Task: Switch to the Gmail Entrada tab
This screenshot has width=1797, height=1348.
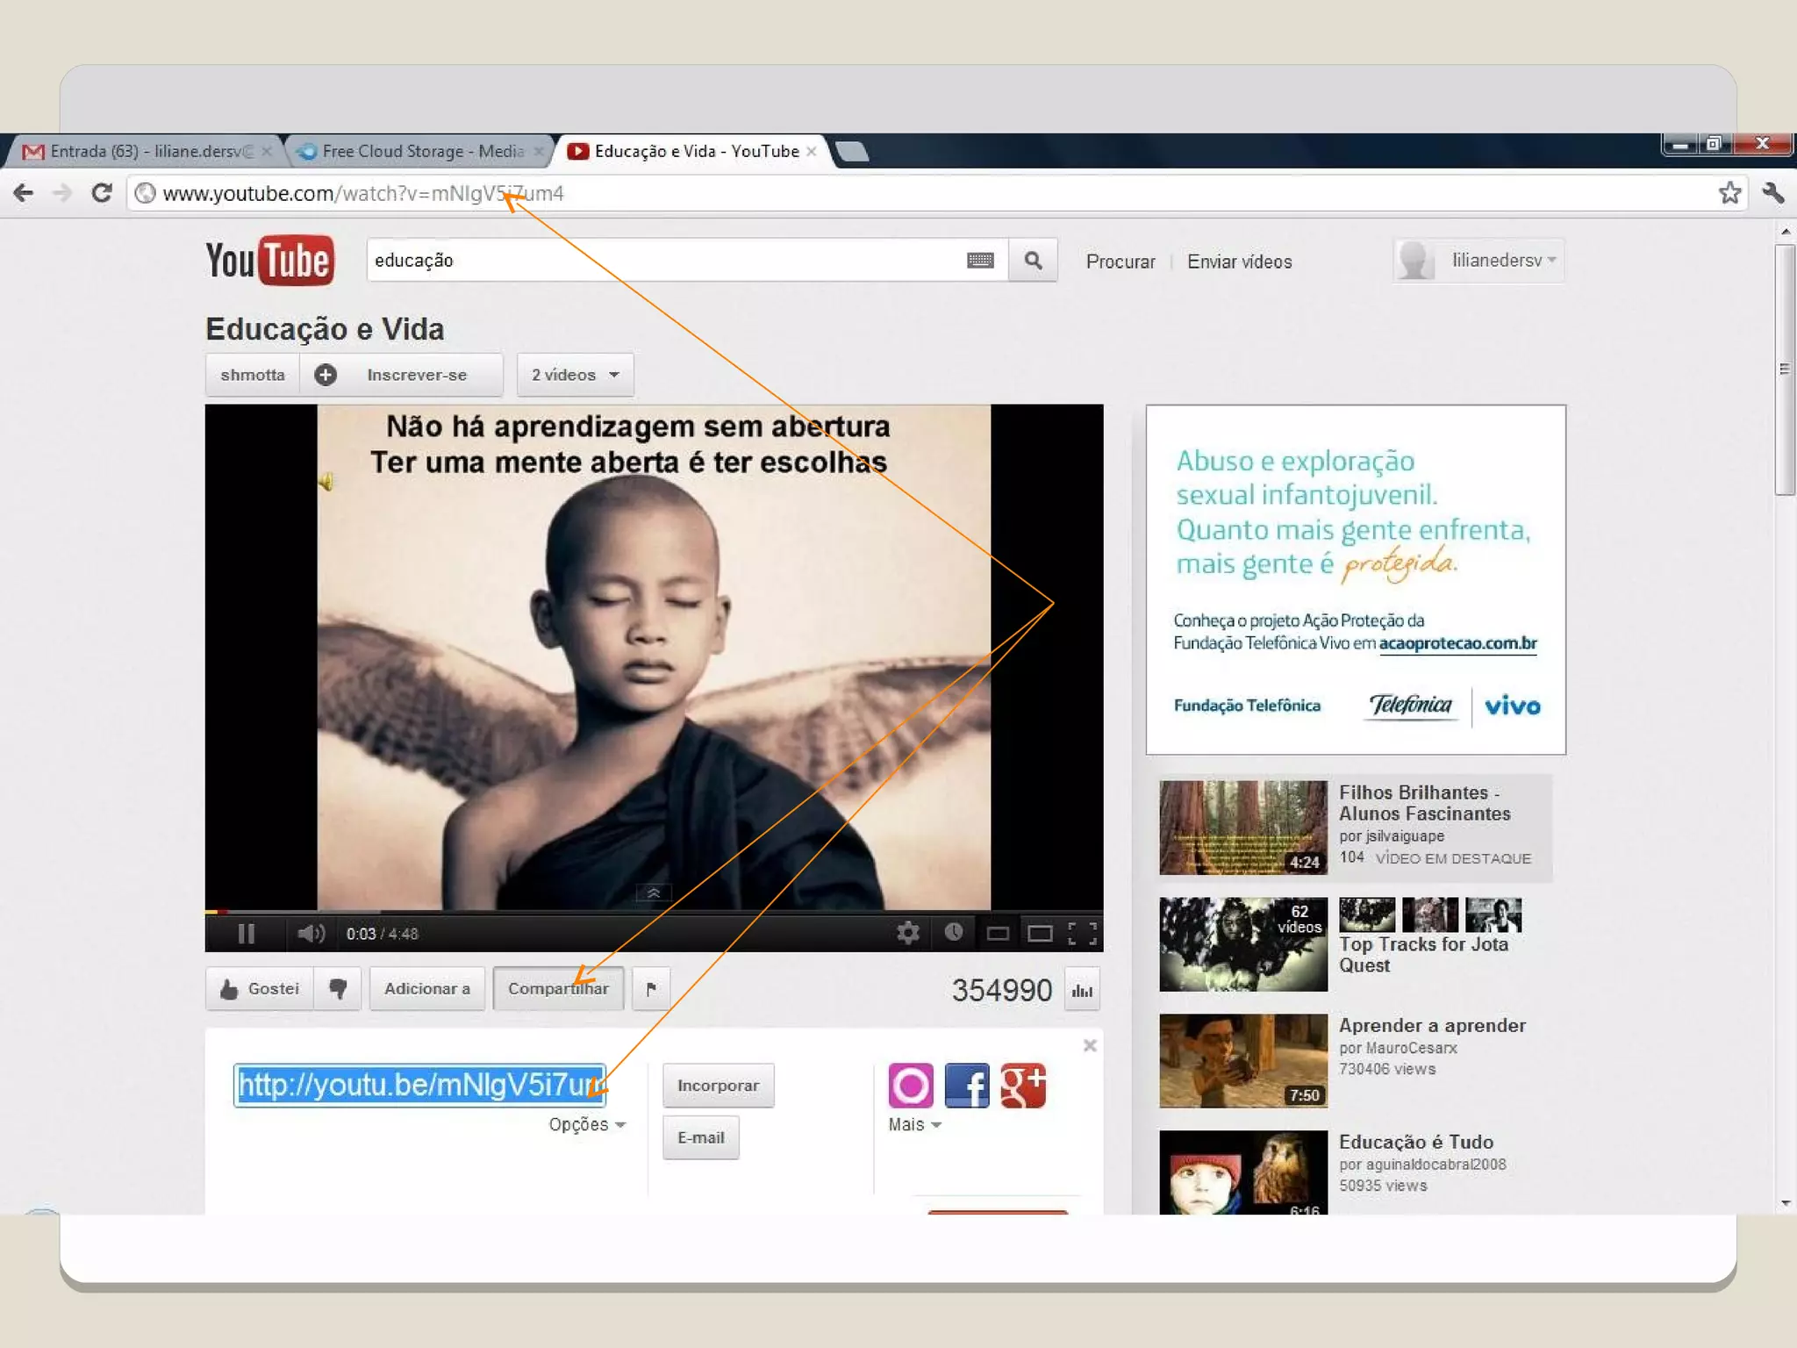Action: coord(140,151)
